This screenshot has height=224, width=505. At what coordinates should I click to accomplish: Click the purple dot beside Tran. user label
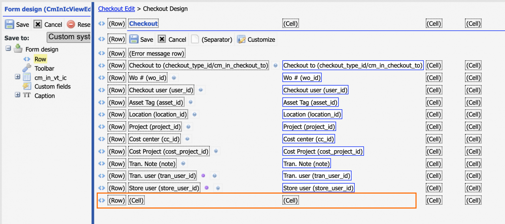204,175
